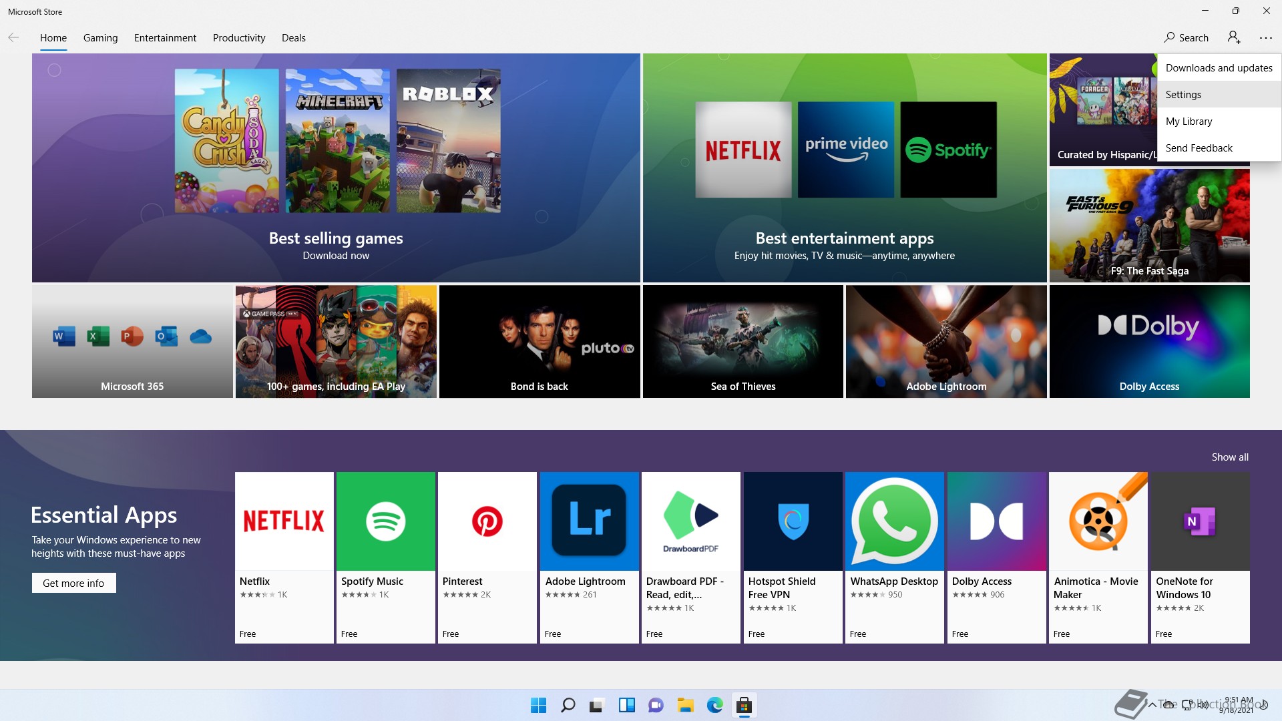Click the Netflix logo in entertainment banner
The width and height of the screenshot is (1282, 721).
[743, 150]
